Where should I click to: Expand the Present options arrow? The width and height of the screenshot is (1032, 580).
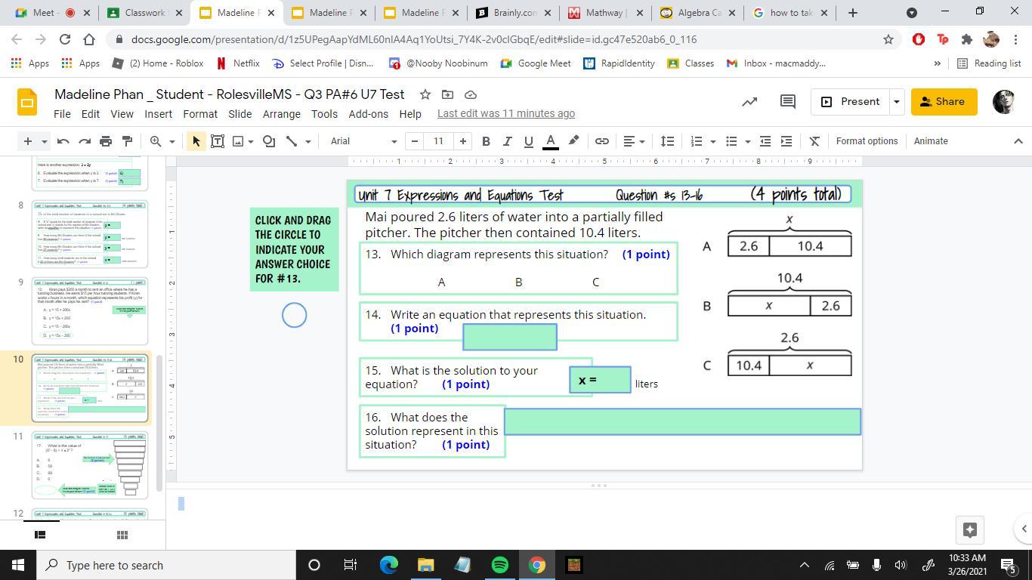pos(896,102)
